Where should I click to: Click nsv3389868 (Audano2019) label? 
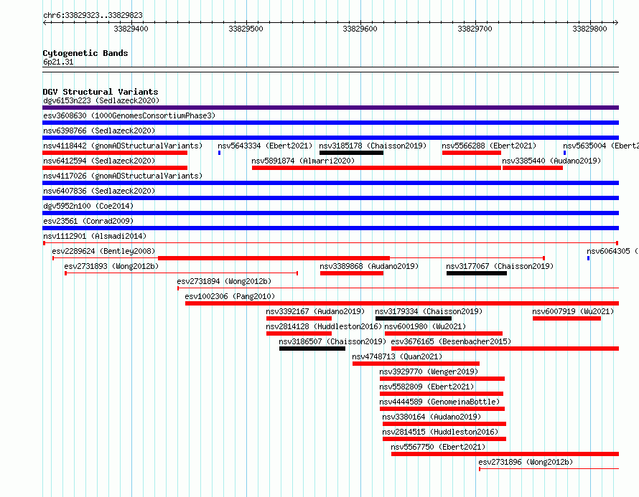coord(369,266)
